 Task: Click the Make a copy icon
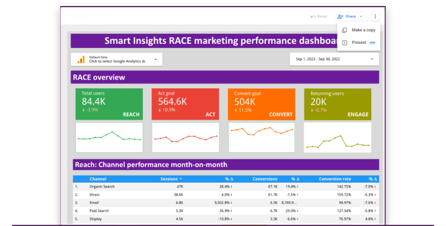[345, 30]
